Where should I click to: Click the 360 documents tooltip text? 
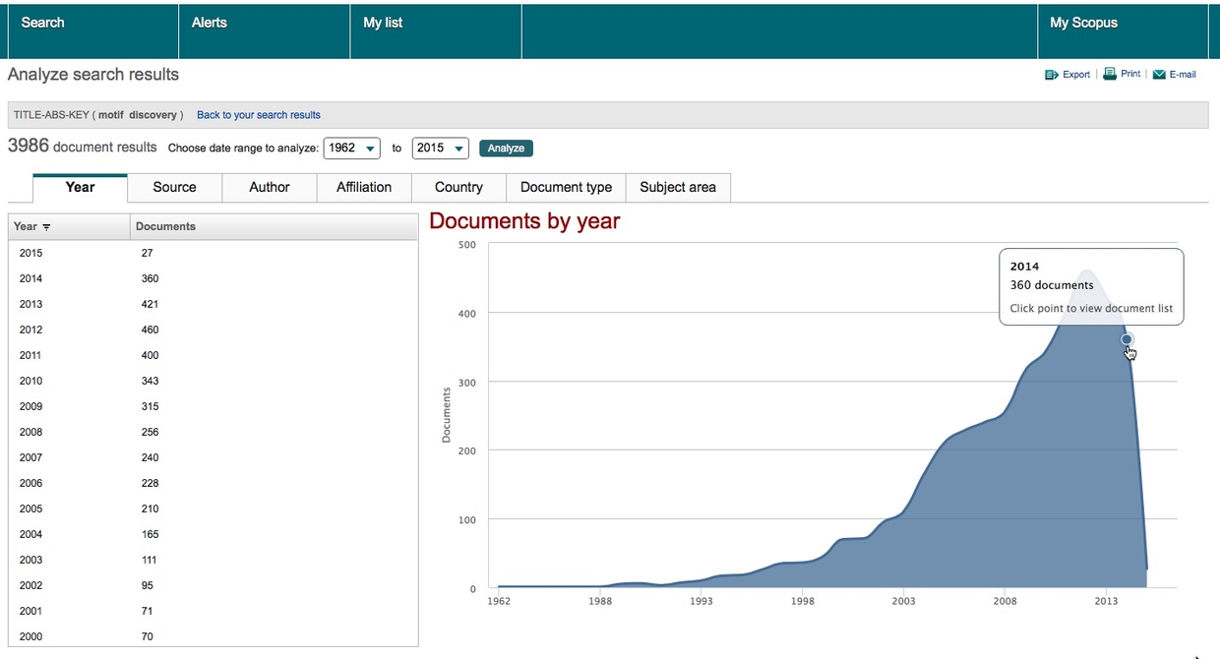click(x=1052, y=285)
